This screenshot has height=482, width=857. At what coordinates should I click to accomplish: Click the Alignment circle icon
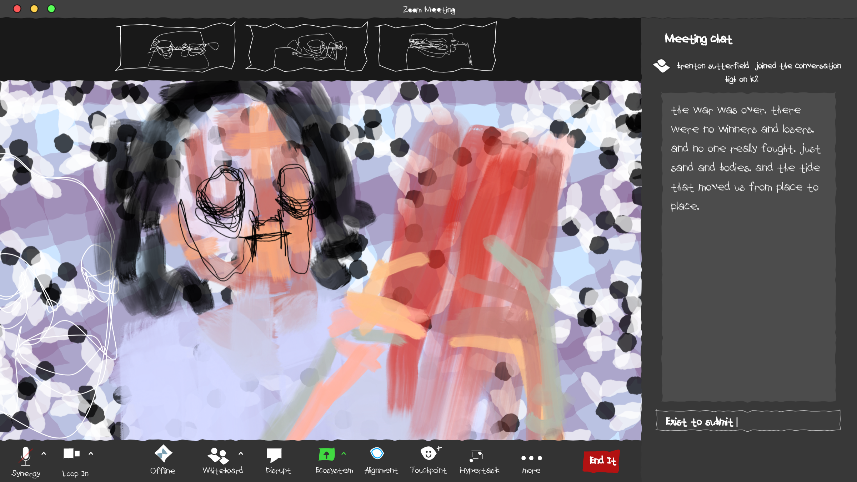coord(377,453)
